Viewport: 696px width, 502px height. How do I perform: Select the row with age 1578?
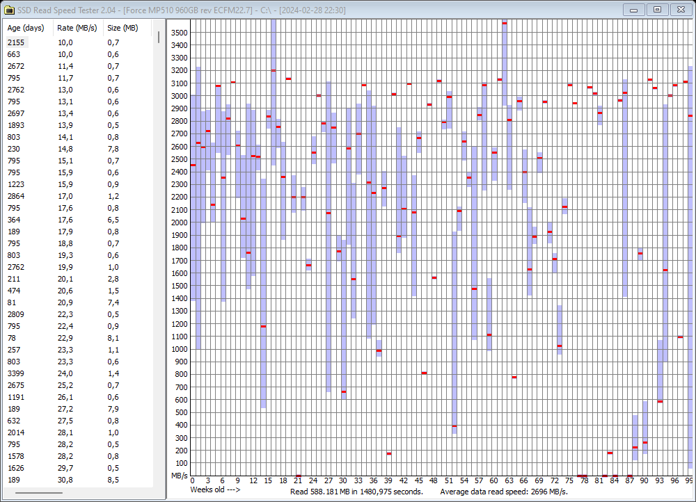(78, 456)
